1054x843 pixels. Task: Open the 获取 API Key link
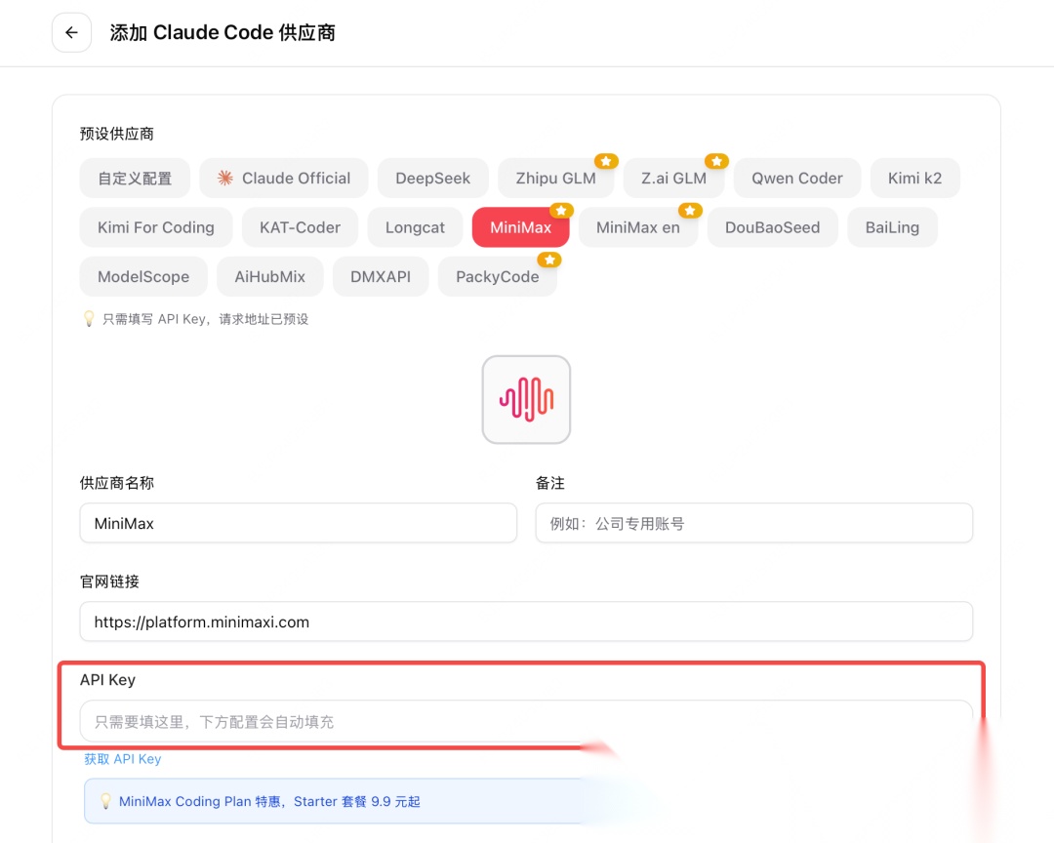tap(122, 759)
